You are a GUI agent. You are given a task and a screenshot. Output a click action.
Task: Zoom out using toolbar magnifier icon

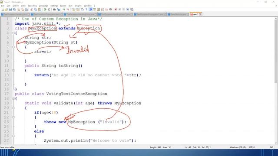coord(68,9)
